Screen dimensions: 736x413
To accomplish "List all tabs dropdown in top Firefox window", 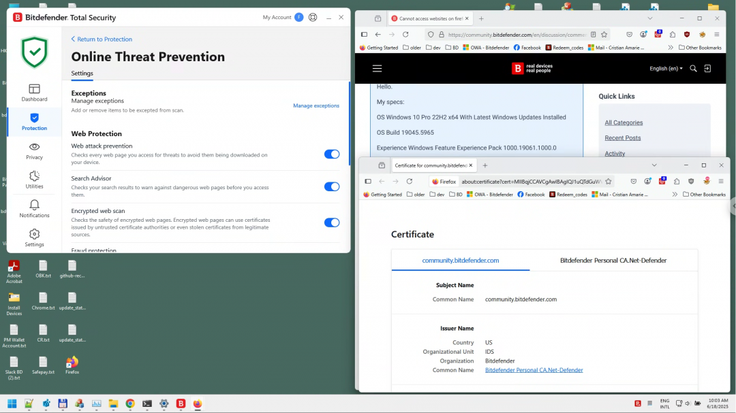I will [650, 19].
